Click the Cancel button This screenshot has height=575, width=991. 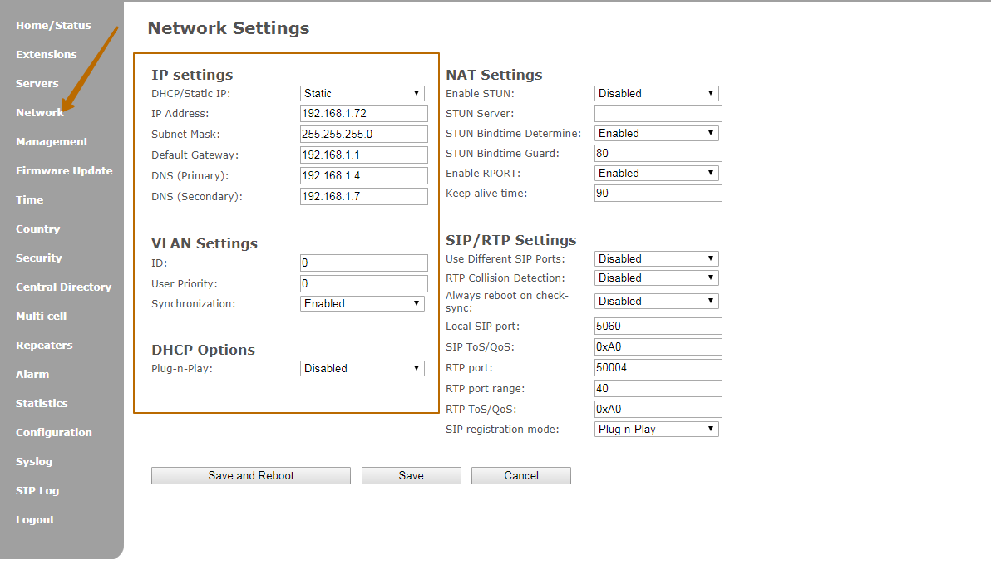point(521,476)
